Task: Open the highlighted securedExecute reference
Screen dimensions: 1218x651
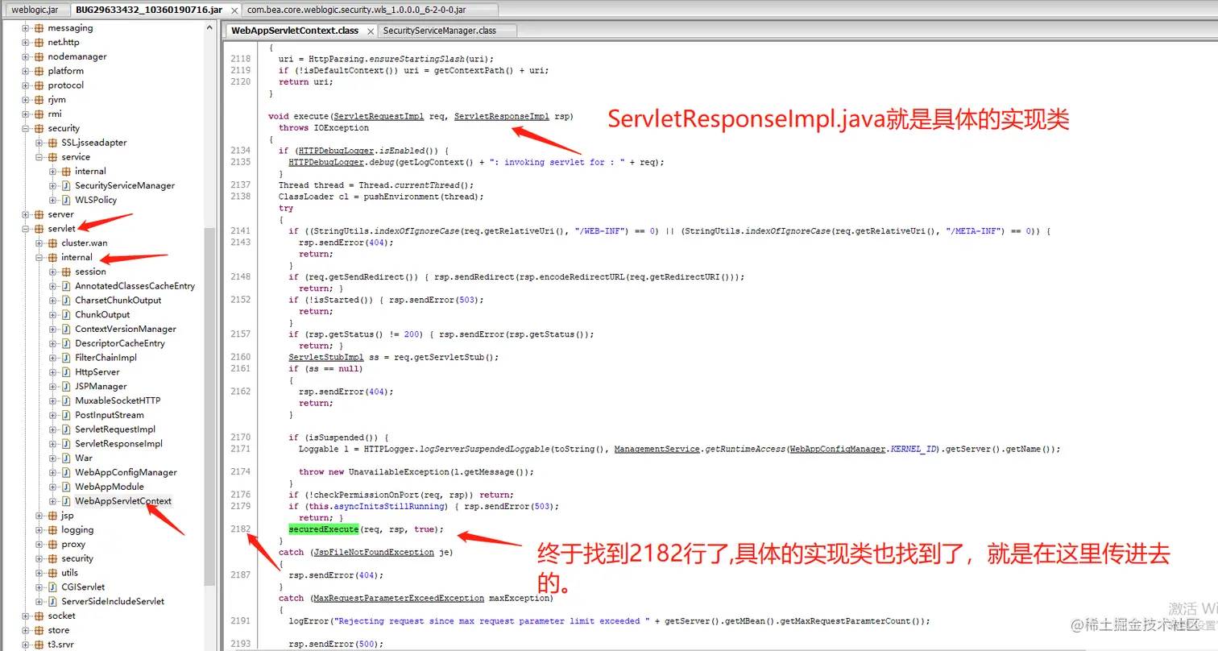Action: click(x=325, y=529)
